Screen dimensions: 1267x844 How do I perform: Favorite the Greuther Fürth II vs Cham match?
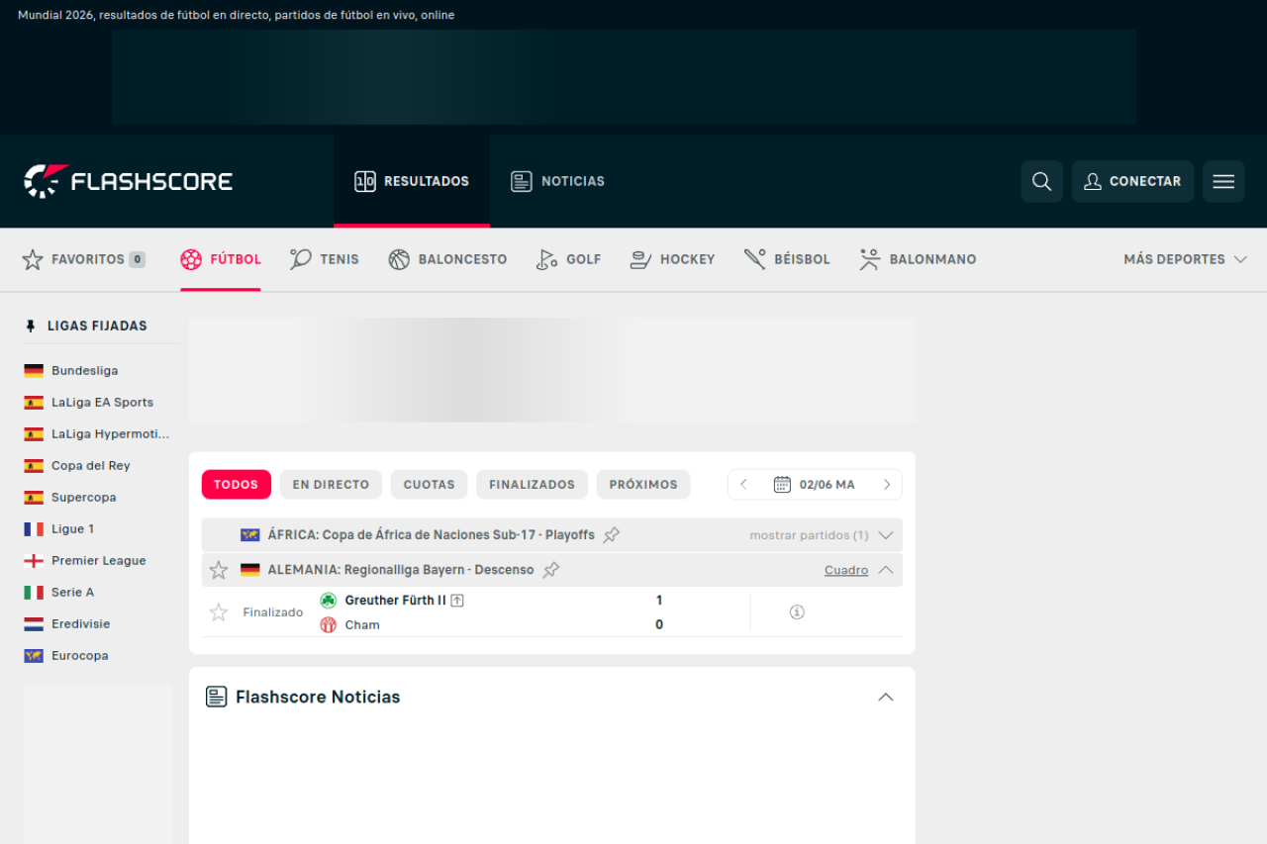pos(219,612)
